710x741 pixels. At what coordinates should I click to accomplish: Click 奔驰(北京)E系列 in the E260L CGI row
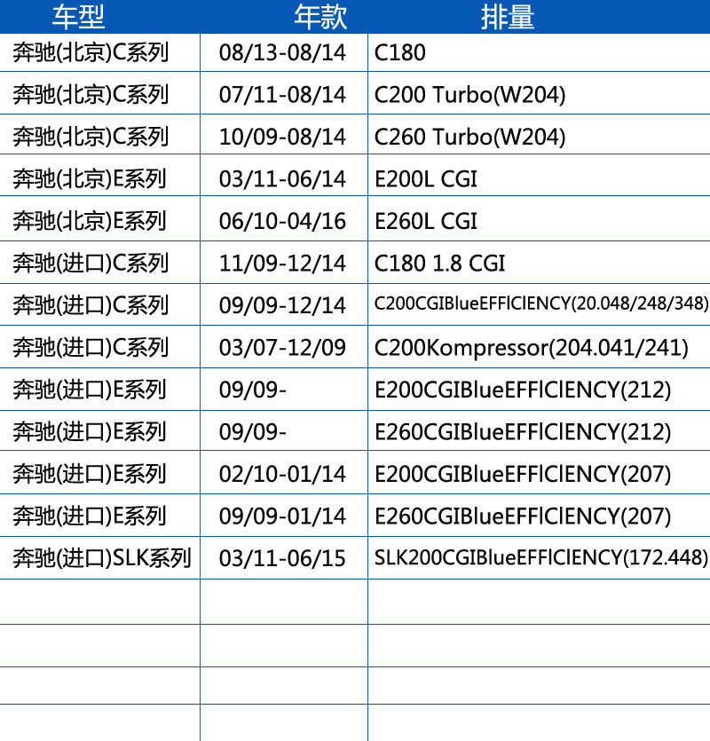pos(90,221)
